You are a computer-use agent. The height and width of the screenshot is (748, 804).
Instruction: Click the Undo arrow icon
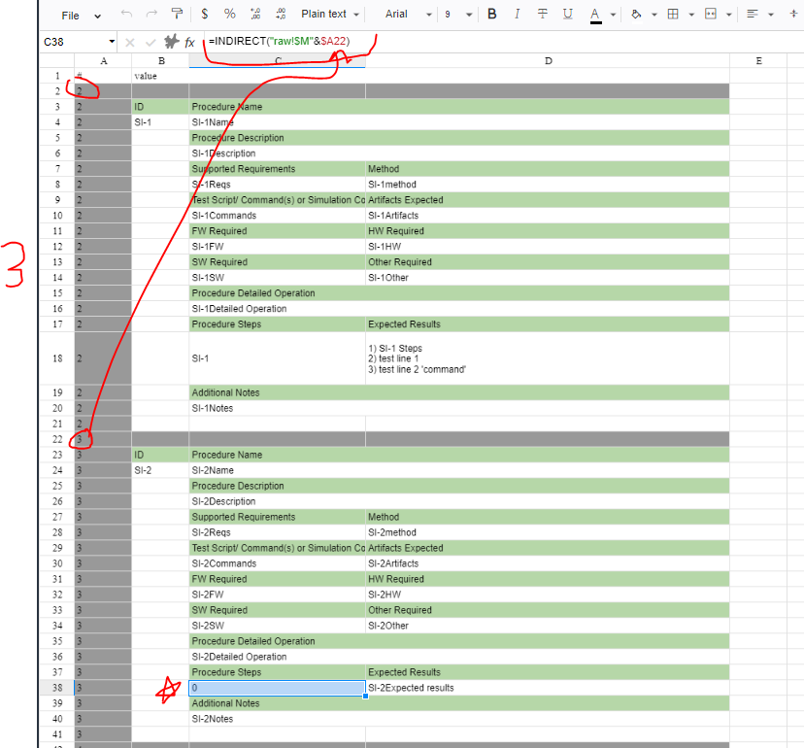(126, 15)
